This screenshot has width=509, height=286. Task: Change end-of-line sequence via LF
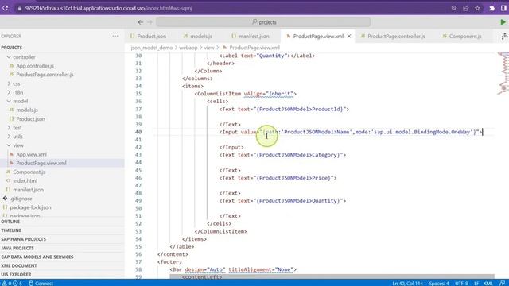coord(476,283)
